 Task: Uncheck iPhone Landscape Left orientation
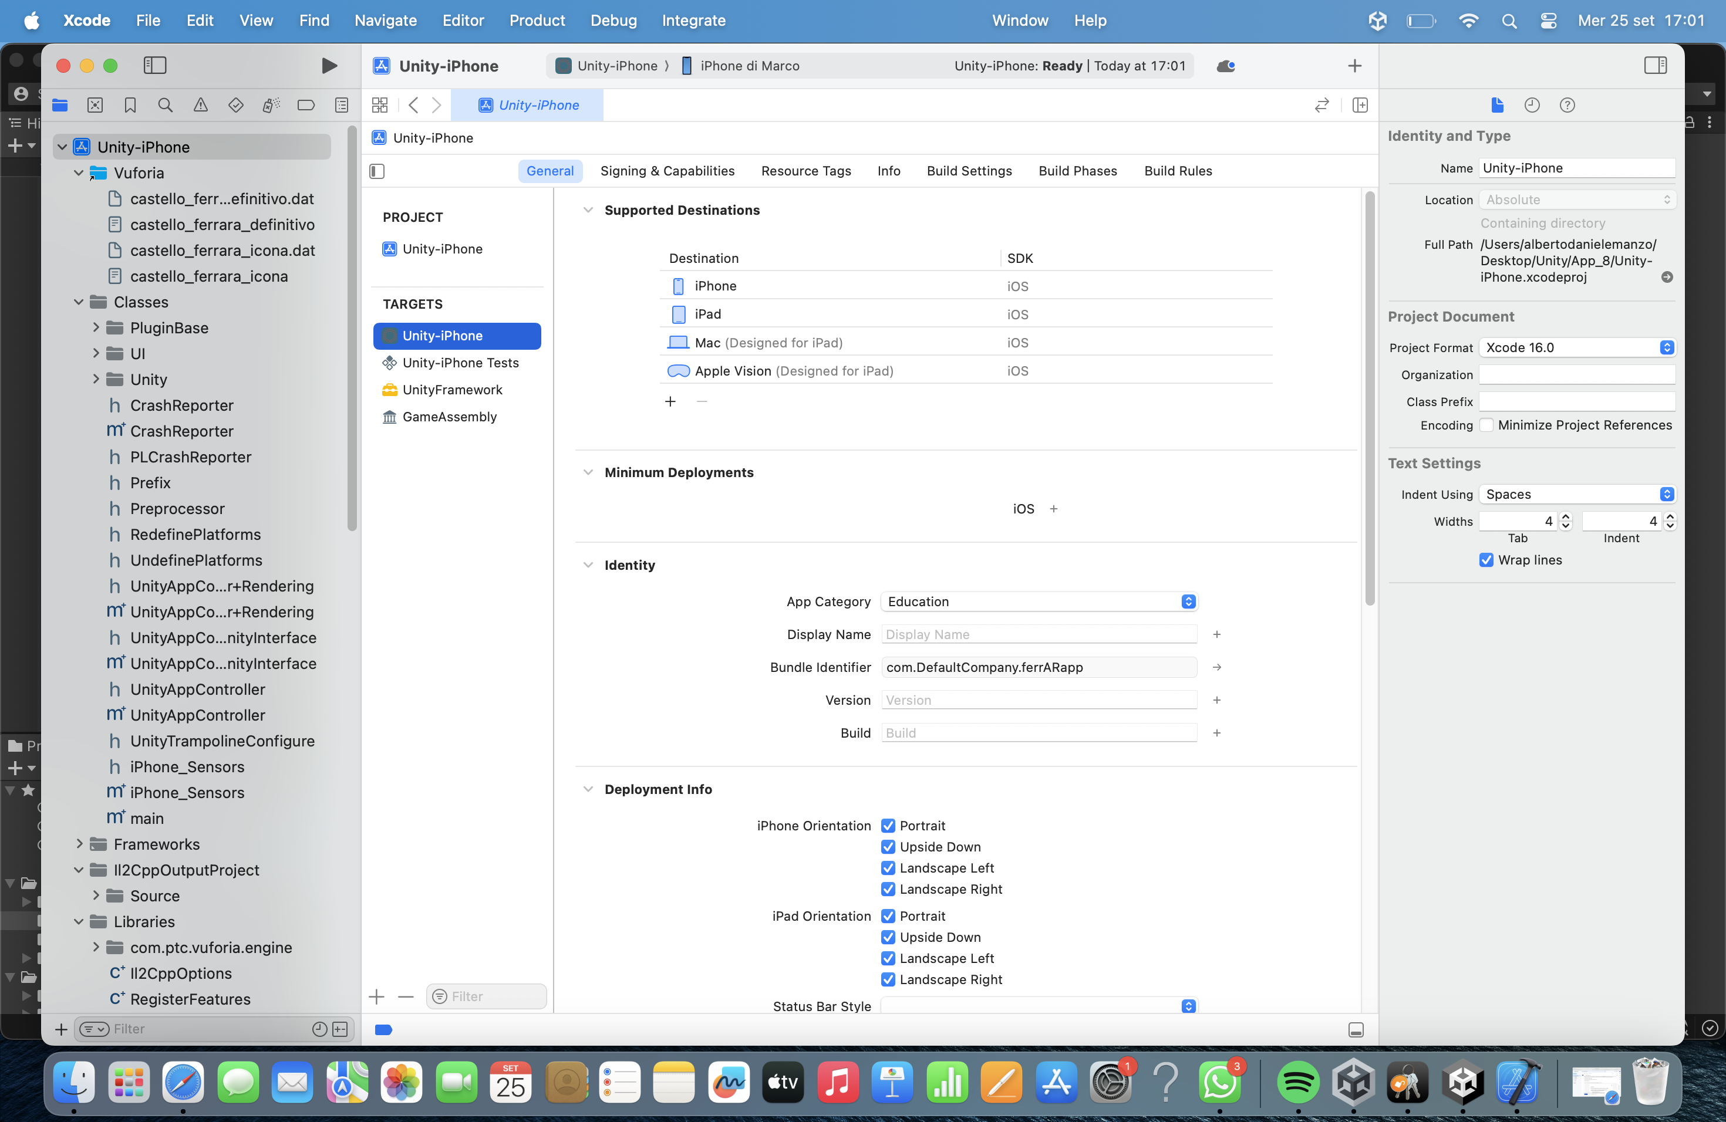(x=888, y=867)
